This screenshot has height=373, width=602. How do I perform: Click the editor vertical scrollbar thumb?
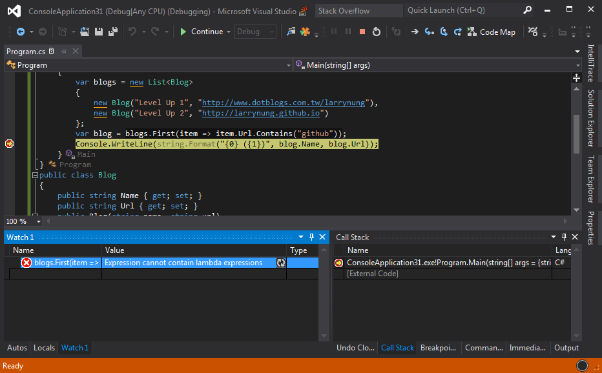coord(576,134)
